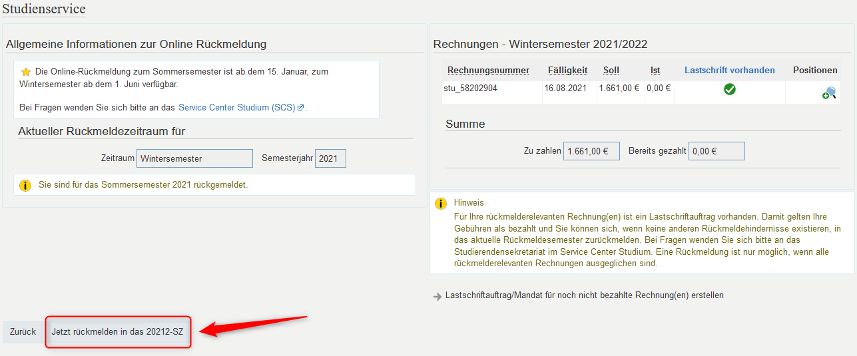Go back with the Zurück button
The width and height of the screenshot is (857, 356).
23,331
